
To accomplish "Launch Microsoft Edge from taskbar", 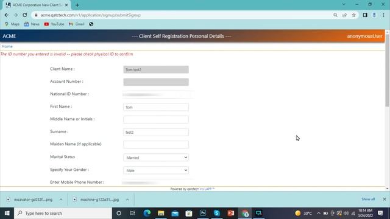I will tap(147, 214).
